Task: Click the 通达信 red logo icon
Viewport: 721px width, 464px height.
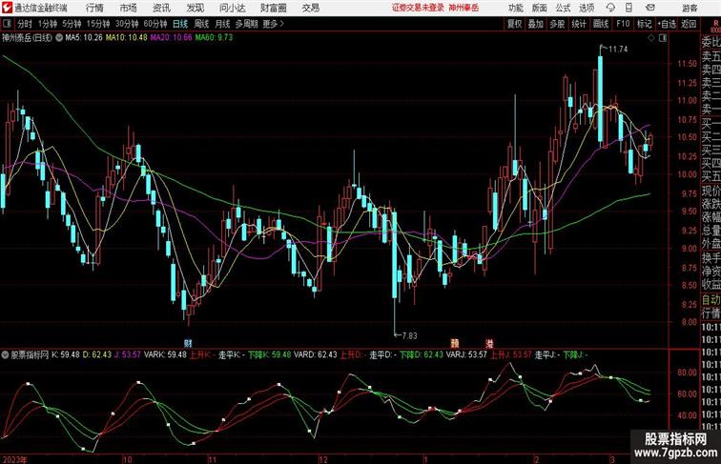Action: [x=7, y=8]
